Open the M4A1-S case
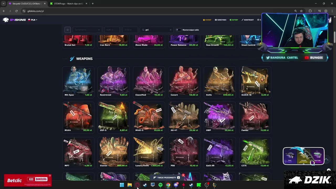 [x=149, y=117]
